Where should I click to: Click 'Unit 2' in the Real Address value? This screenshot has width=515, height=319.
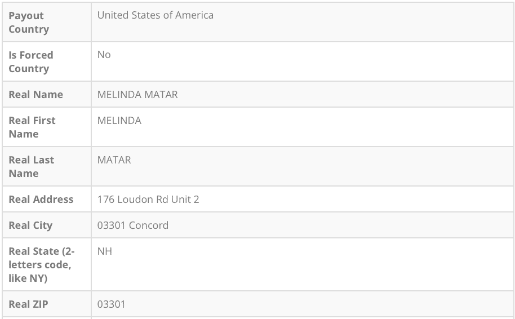188,200
